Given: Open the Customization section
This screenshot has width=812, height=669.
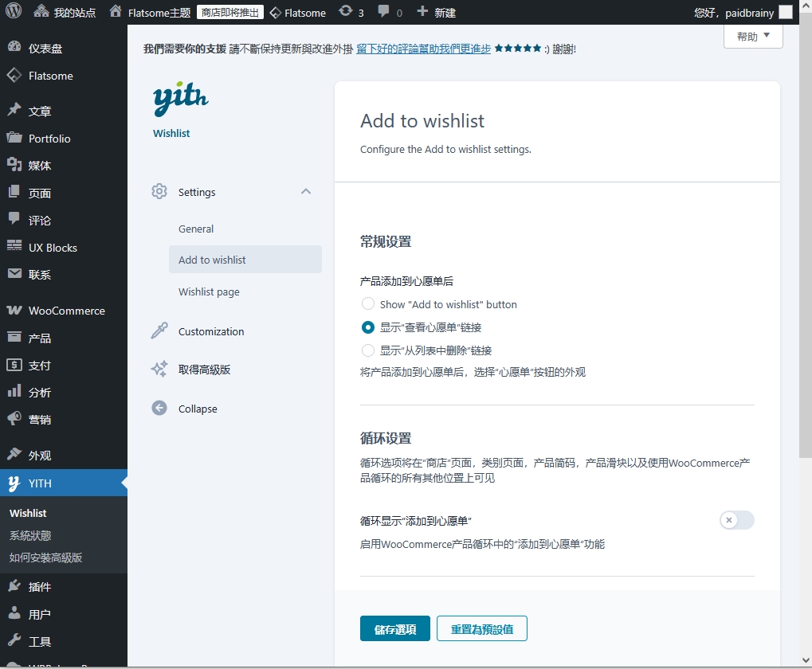Looking at the screenshot, I should [211, 331].
